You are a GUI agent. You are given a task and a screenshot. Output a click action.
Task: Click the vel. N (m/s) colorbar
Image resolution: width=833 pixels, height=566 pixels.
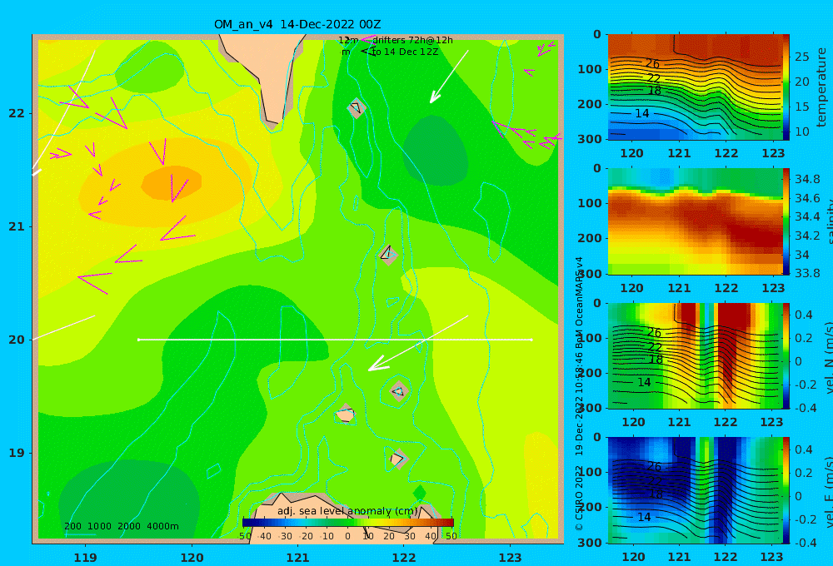coord(786,355)
